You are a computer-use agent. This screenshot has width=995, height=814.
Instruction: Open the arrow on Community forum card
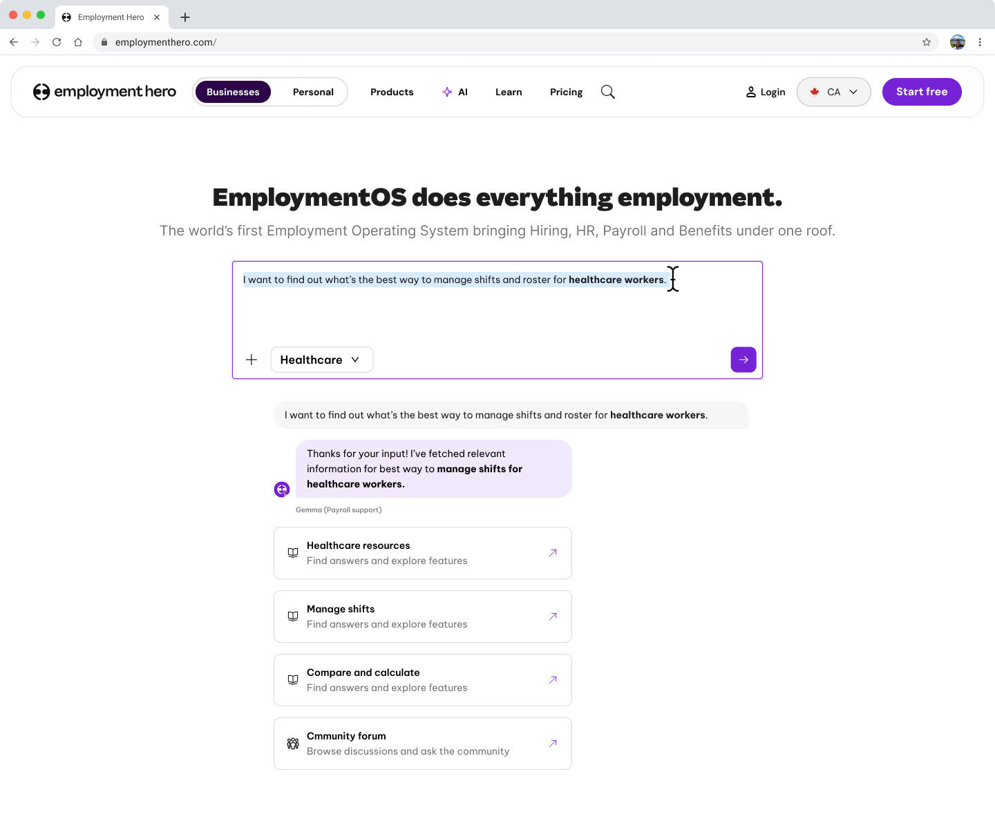click(553, 744)
